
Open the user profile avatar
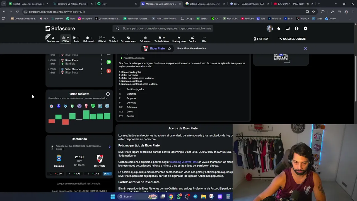(x=270, y=28)
